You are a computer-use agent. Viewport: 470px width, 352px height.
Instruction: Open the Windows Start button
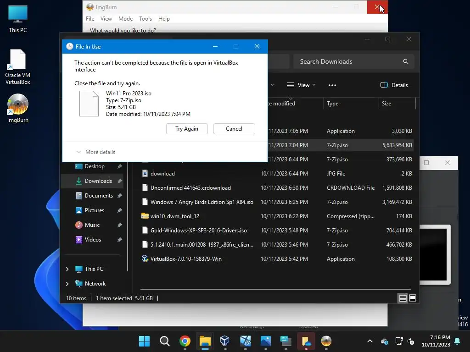tap(144, 341)
